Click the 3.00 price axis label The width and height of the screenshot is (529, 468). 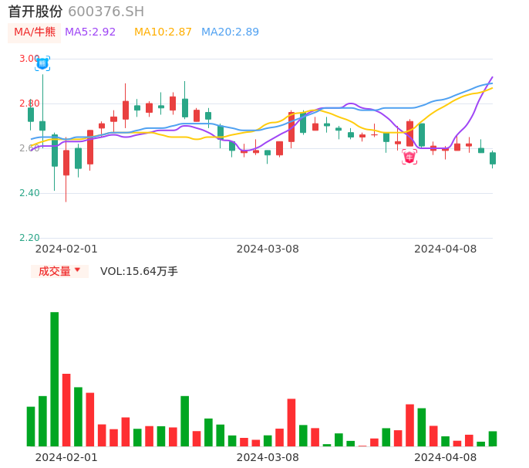29,59
